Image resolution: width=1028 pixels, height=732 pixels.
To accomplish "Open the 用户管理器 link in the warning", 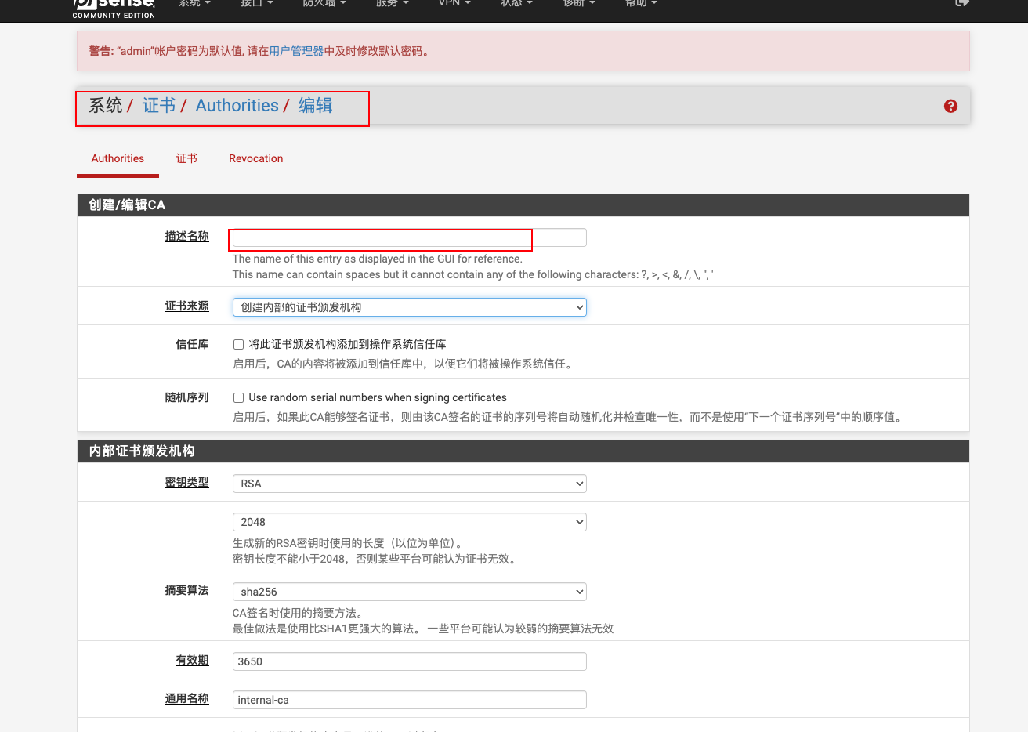I will click(296, 51).
